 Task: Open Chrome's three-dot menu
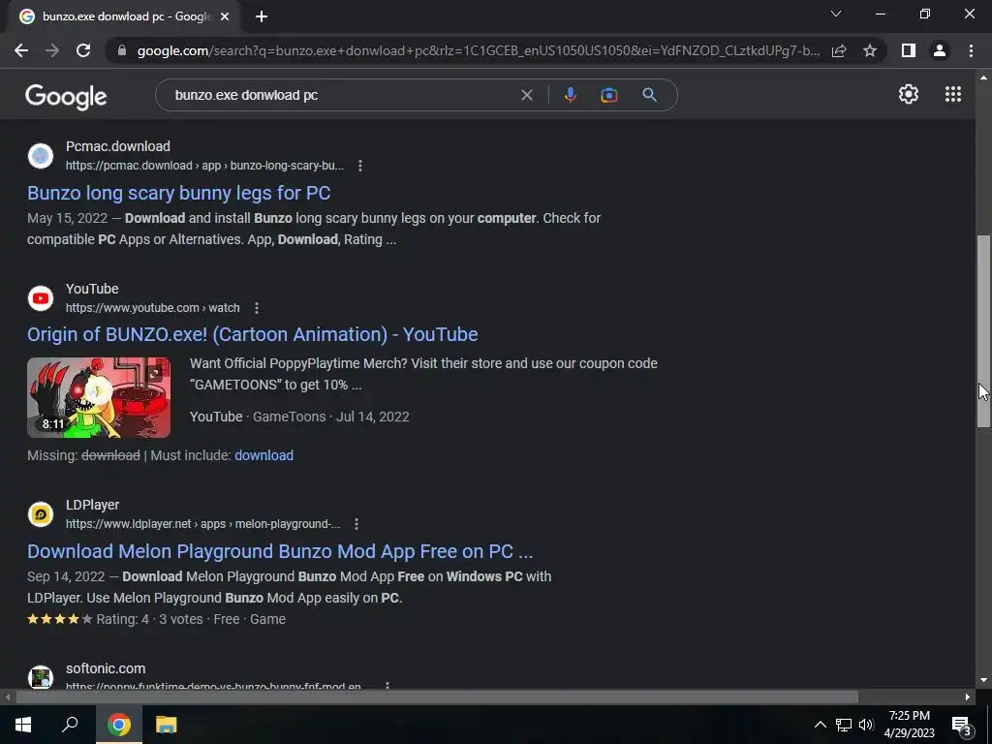971,50
